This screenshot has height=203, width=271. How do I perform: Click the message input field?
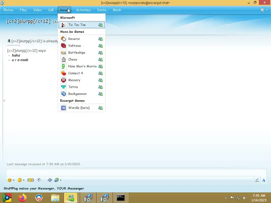[x=136, y=173]
